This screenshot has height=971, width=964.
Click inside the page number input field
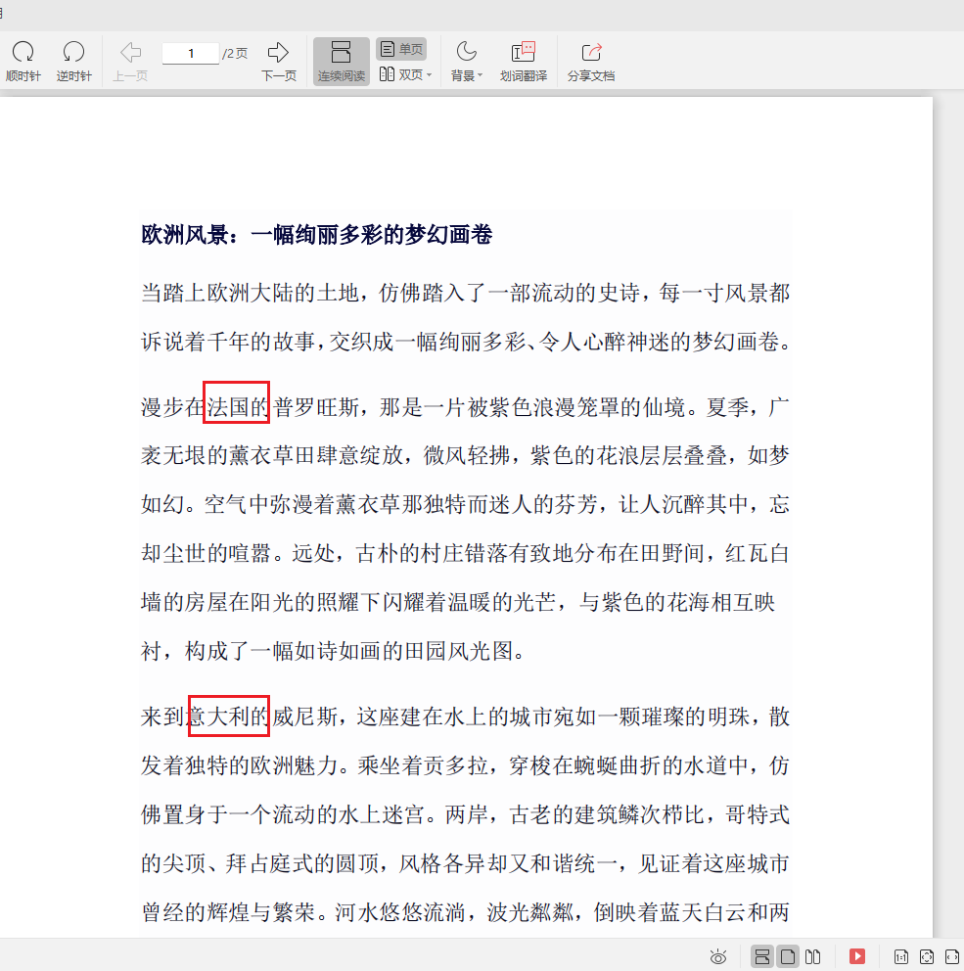tap(190, 53)
